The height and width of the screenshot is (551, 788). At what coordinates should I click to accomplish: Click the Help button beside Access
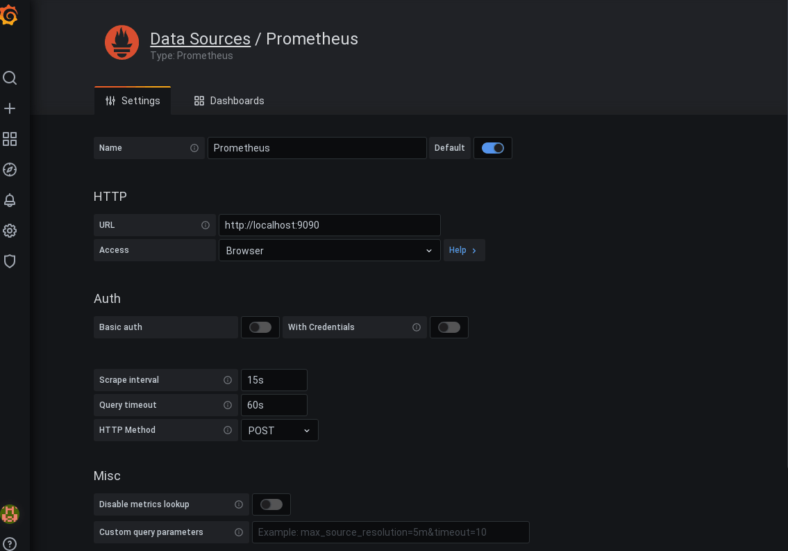(x=463, y=250)
